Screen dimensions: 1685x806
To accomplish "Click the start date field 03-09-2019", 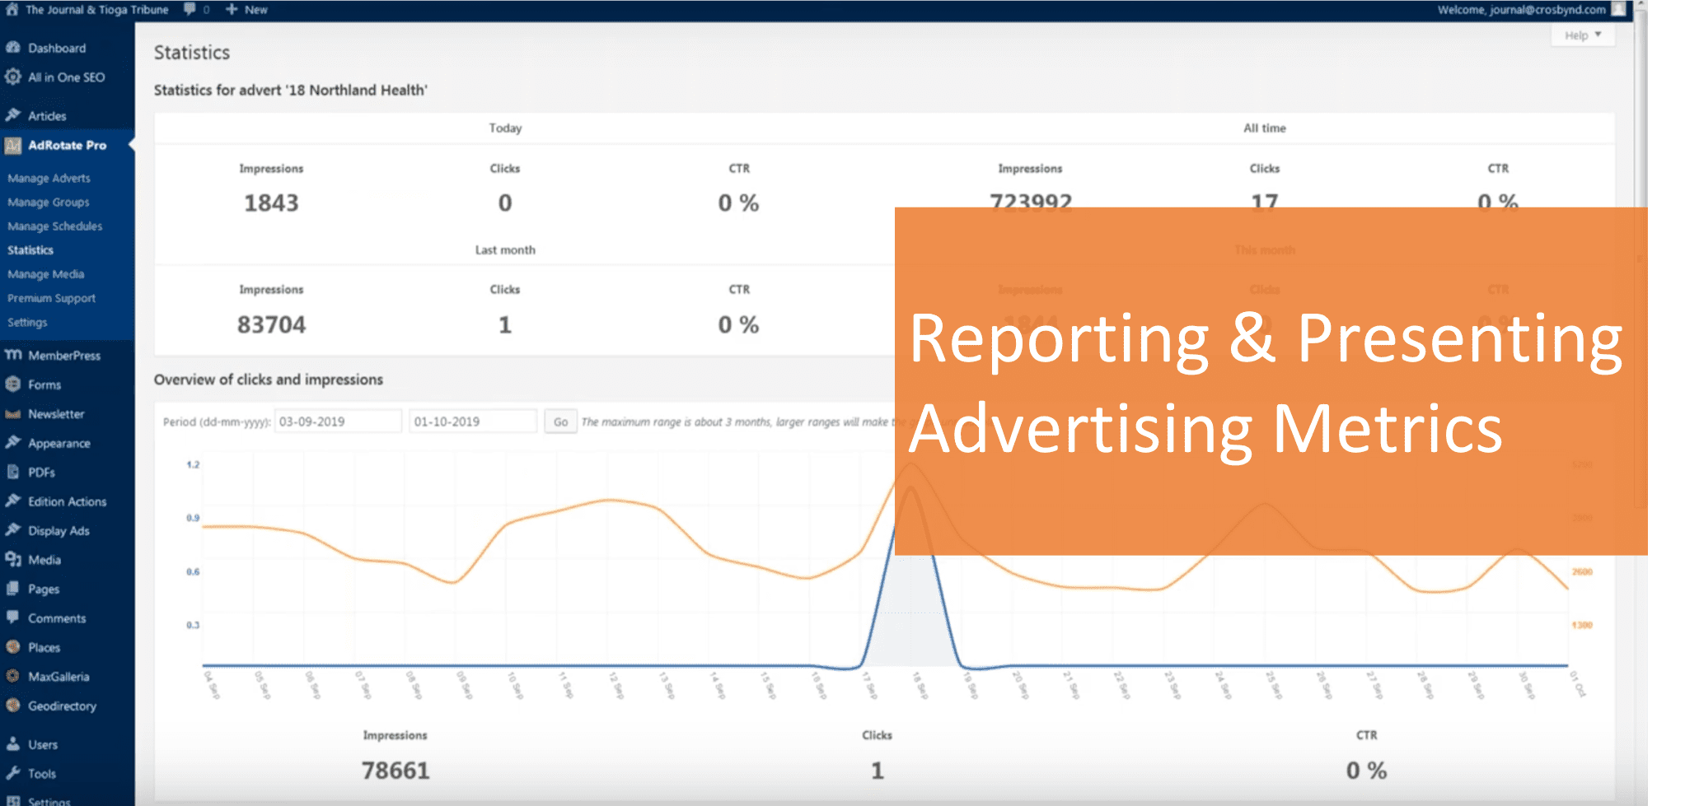I will 338,422.
